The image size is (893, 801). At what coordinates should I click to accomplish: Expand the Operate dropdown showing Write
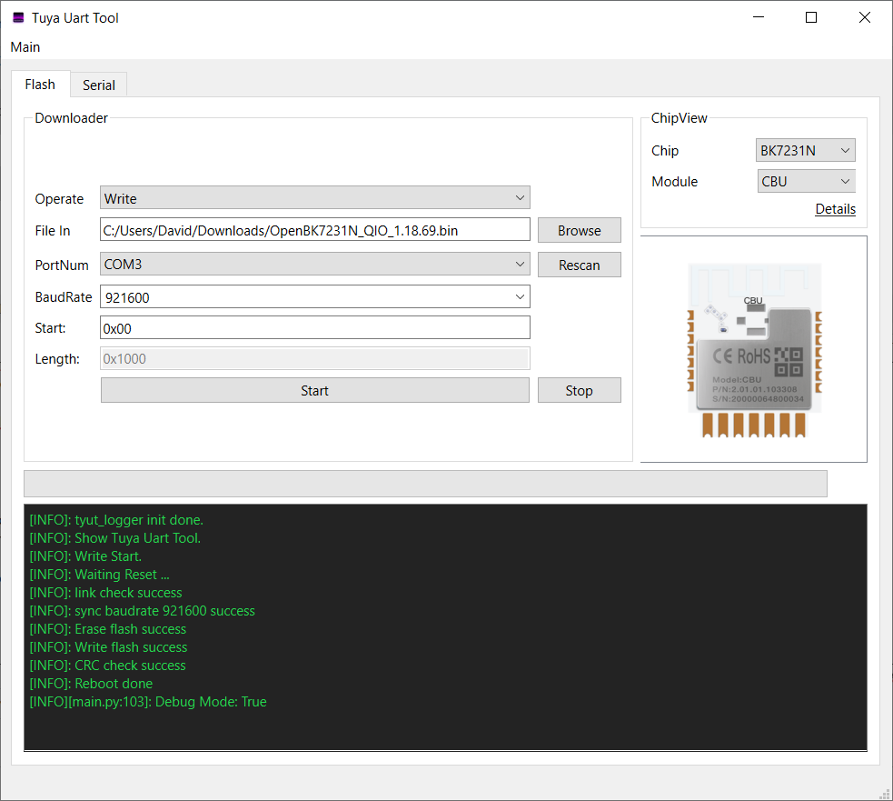point(315,198)
